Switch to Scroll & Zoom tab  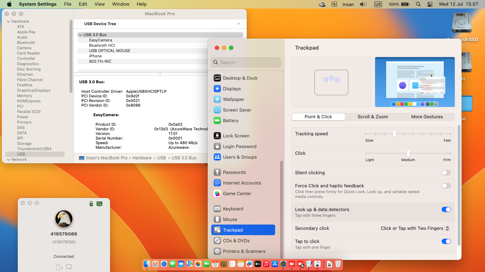pos(372,117)
